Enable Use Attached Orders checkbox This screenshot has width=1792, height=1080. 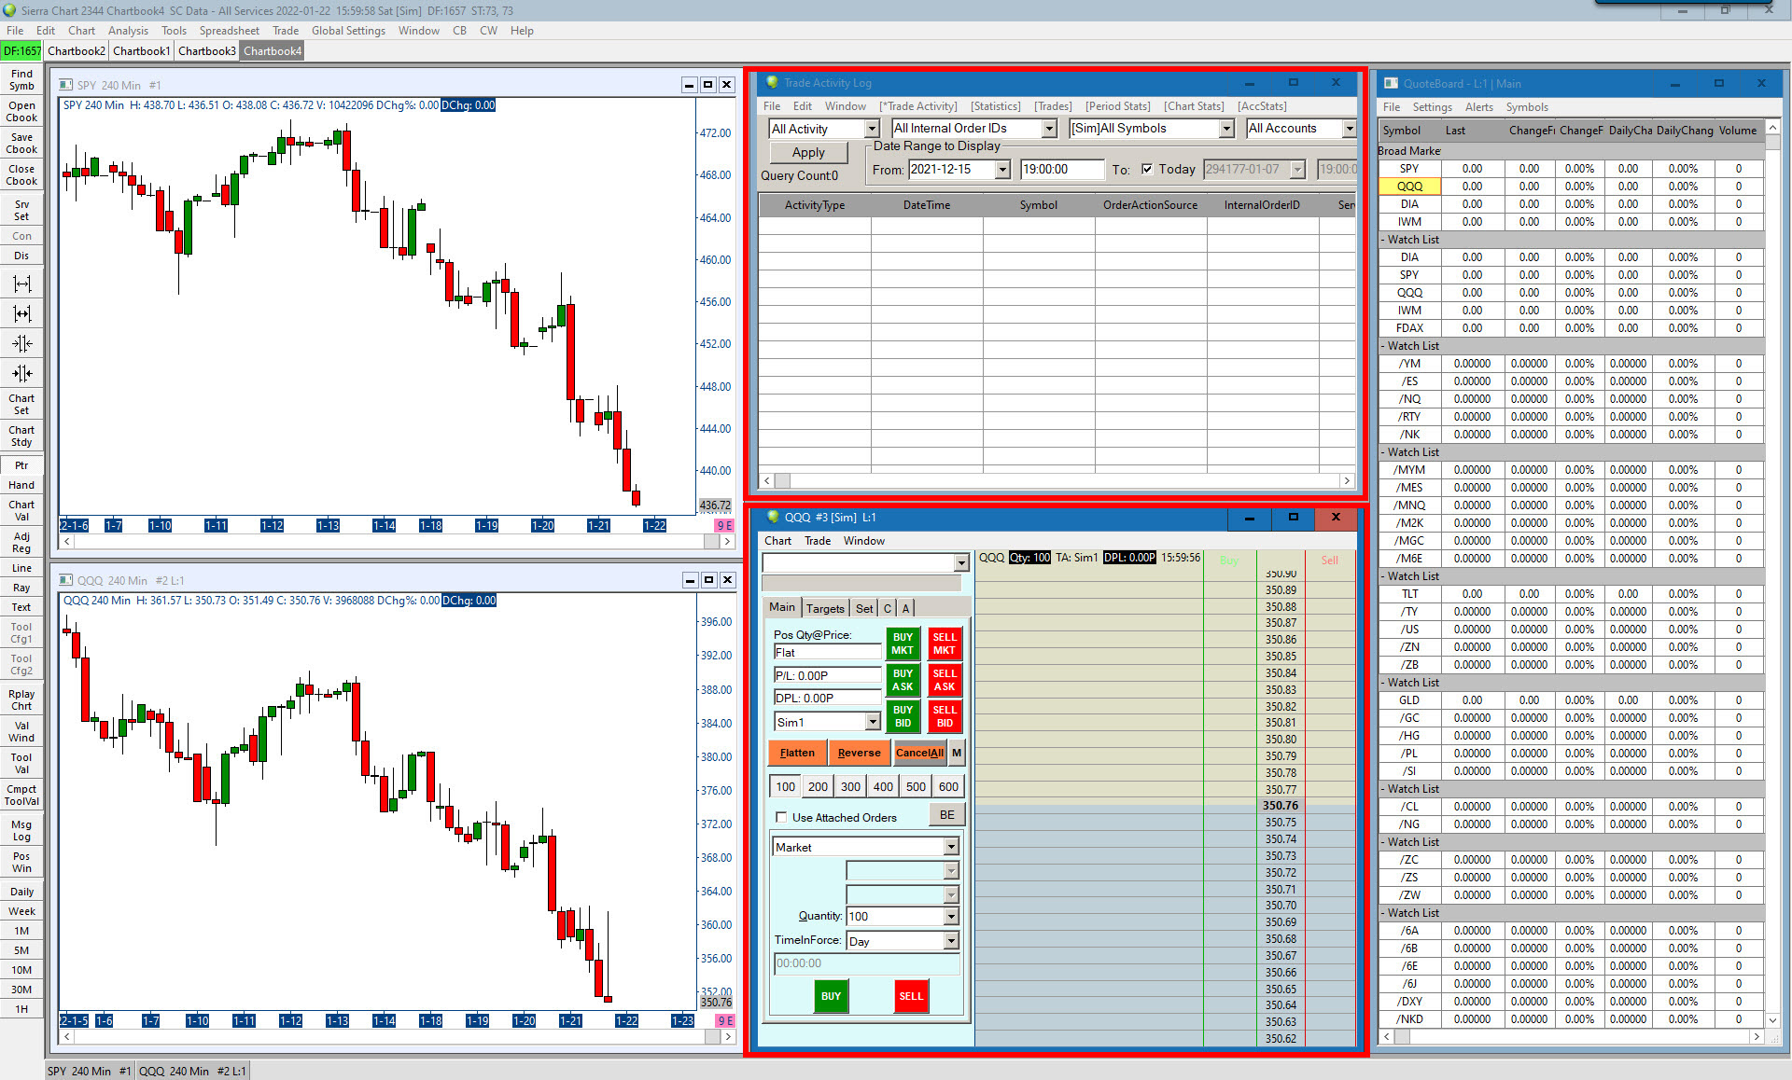coord(781,817)
